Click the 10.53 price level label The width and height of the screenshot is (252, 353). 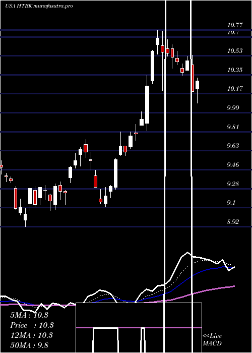[x=235, y=51]
